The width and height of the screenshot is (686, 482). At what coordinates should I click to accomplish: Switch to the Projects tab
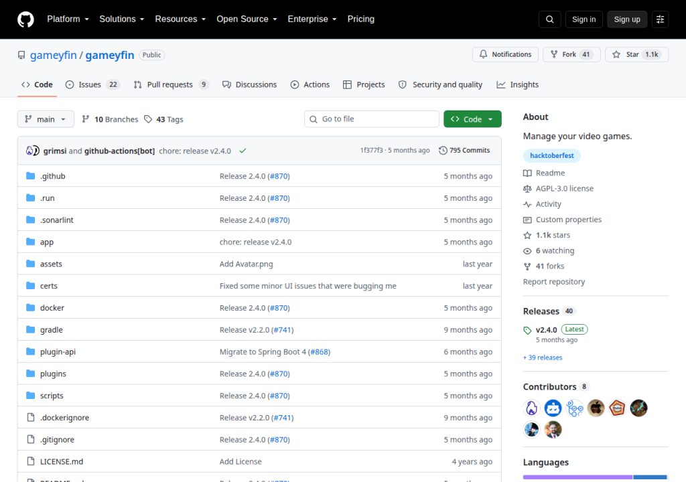(364, 84)
